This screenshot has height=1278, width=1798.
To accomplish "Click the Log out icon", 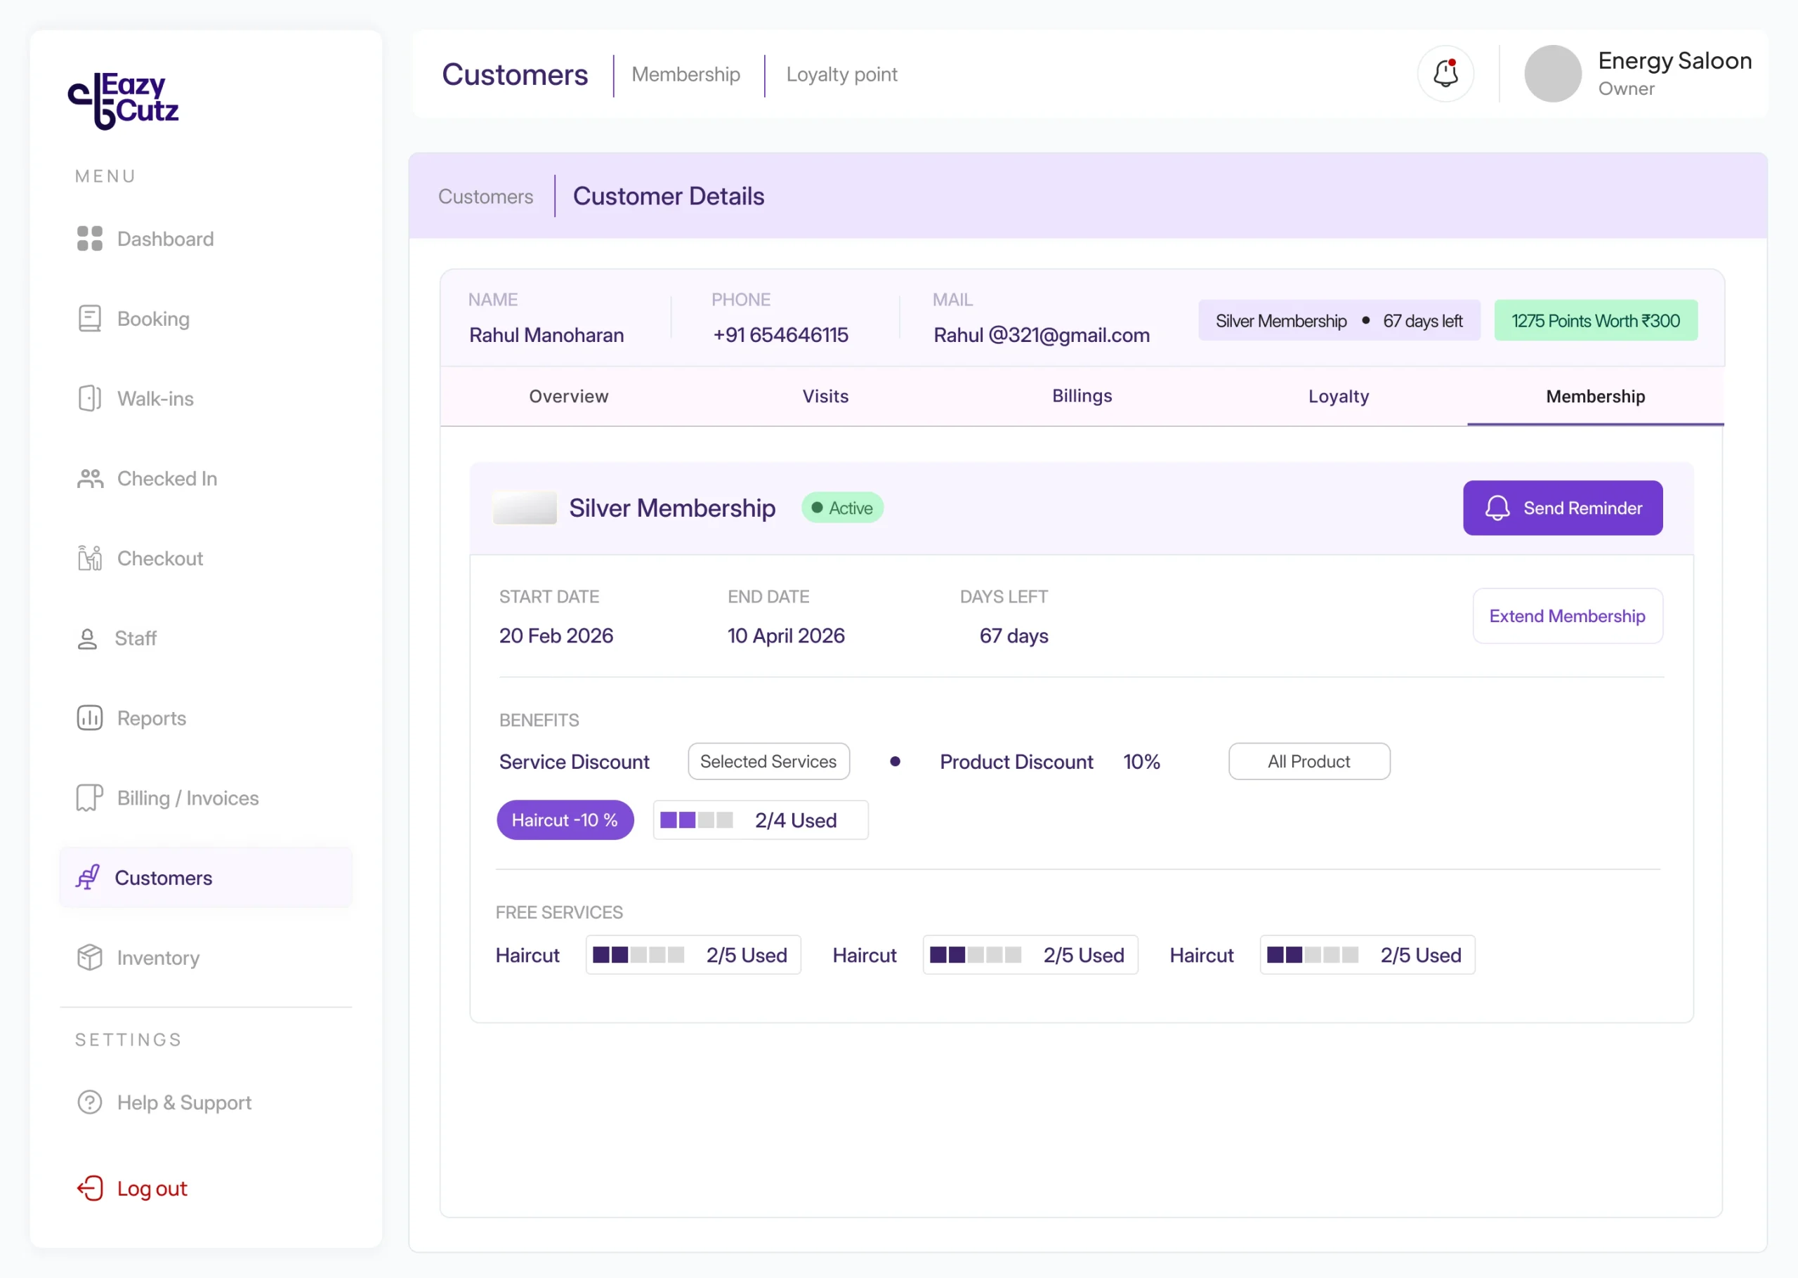I will [x=90, y=1187].
